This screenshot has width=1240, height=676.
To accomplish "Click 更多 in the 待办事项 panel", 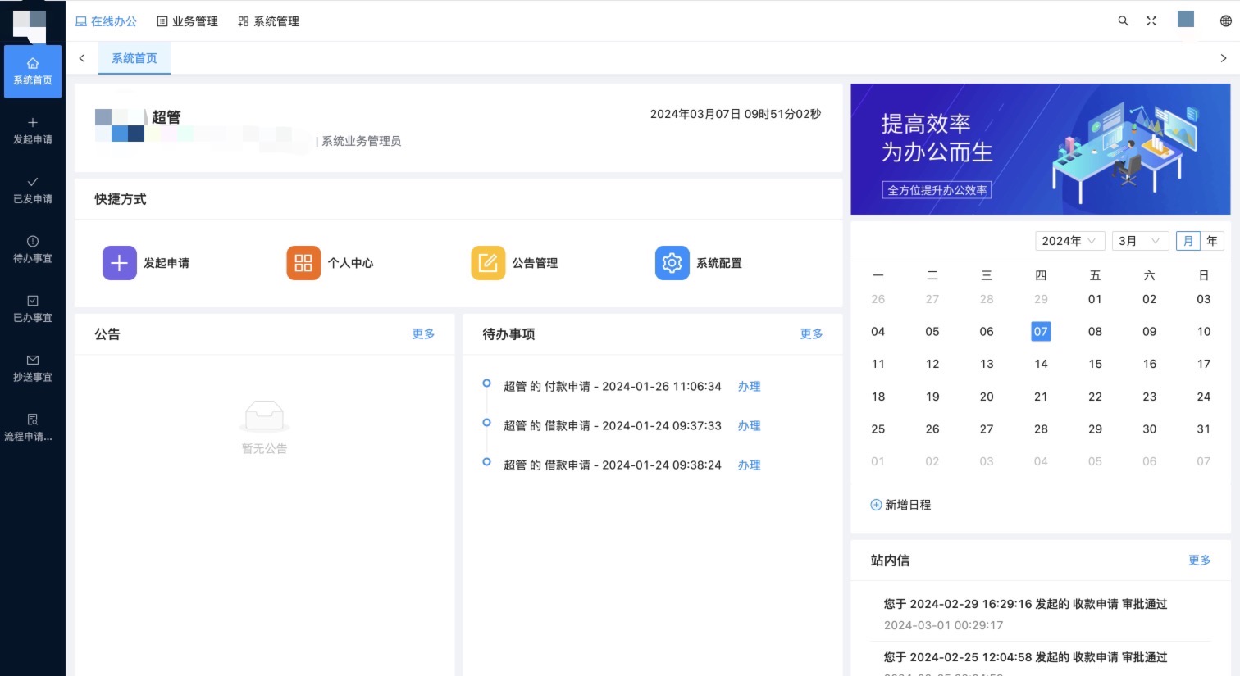I will pyautogui.click(x=811, y=333).
